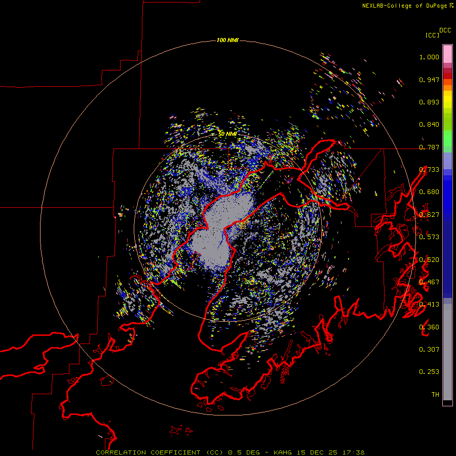Screen dimensions: 456x456
Task: Click the Correlation Coefficient caption at bottom
Action: coord(230,452)
